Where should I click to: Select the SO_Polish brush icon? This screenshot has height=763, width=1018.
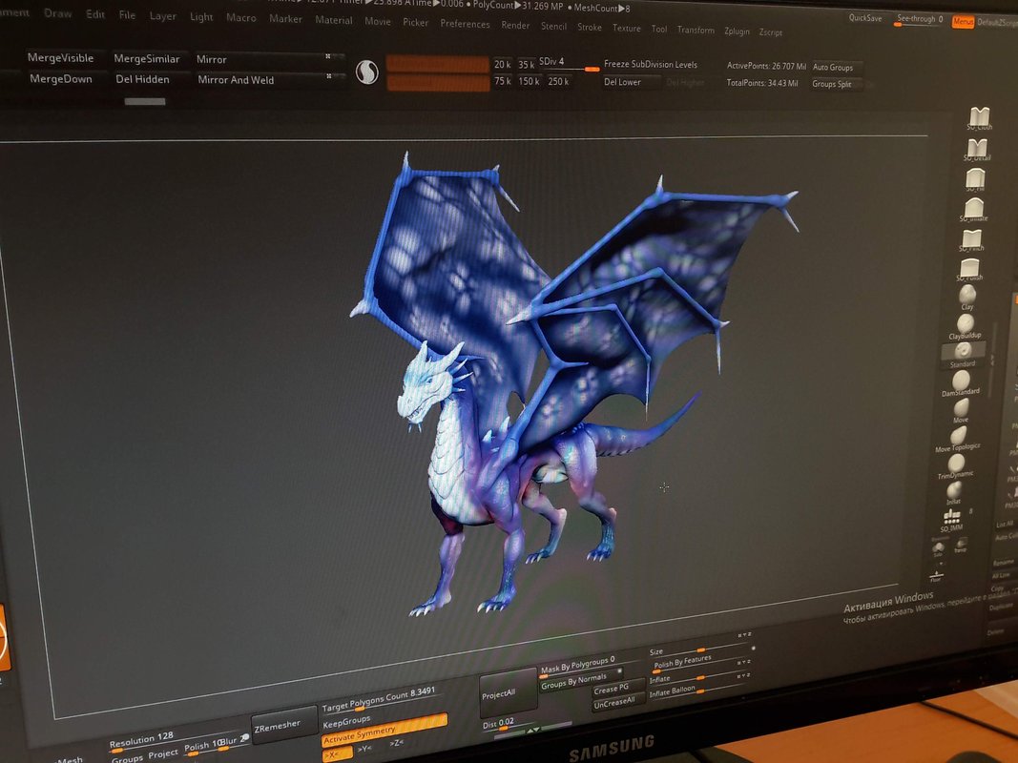pos(970,269)
